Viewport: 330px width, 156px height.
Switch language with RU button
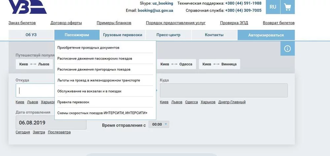click(x=273, y=7)
